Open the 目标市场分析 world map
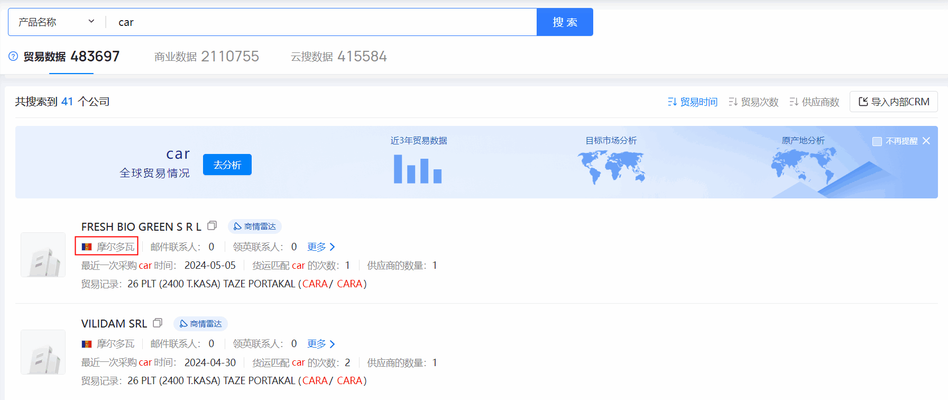Viewport: 948px width, 400px height. 611,167
